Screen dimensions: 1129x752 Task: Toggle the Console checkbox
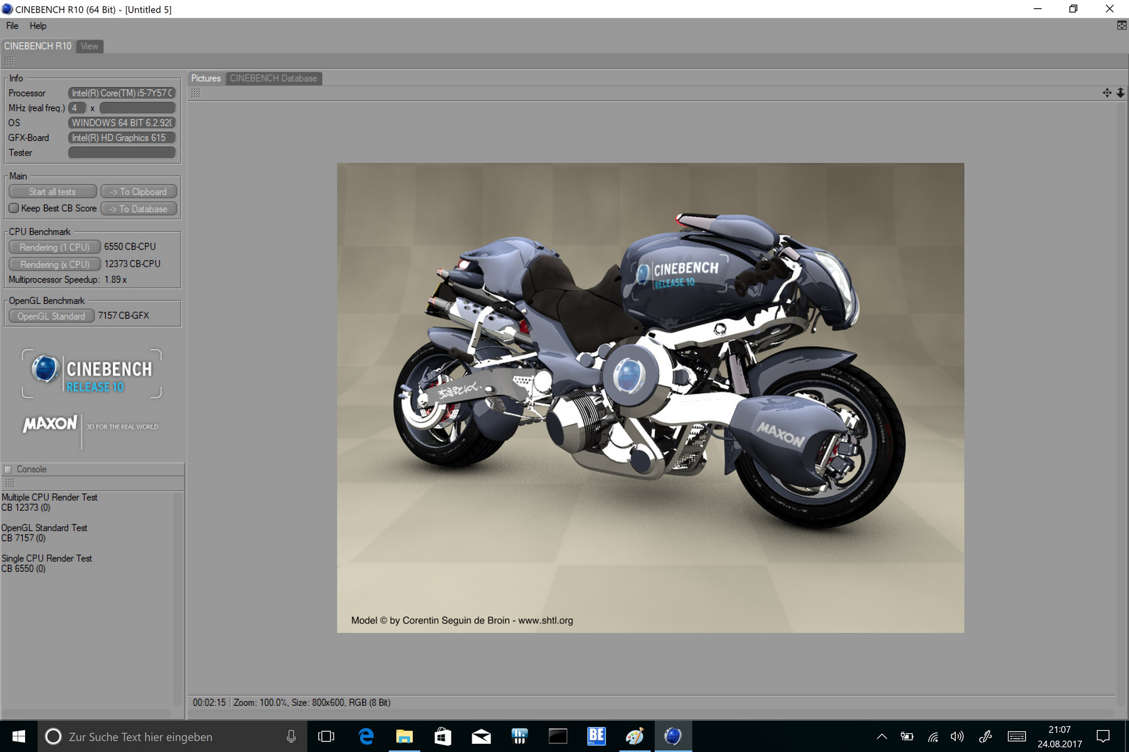point(8,469)
